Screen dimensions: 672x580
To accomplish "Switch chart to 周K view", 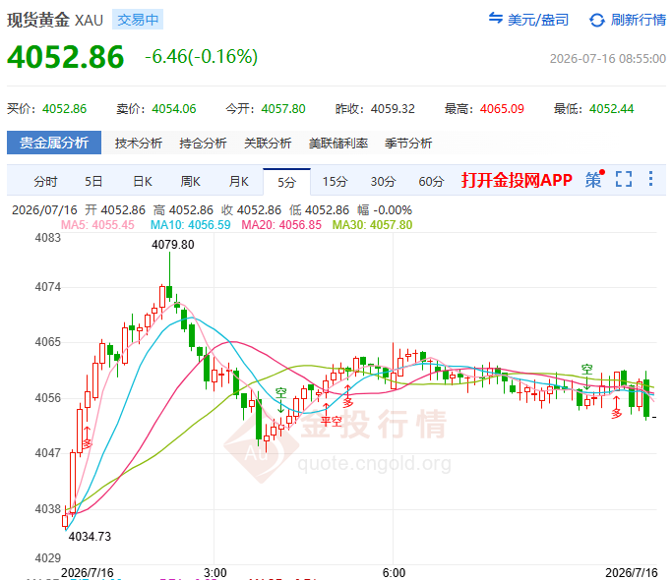I will (x=190, y=182).
